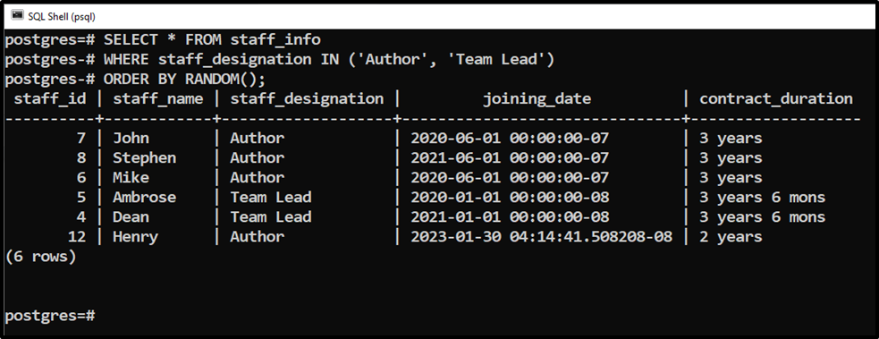Click Dean's Team Lead designation
Viewport: 879px width, 339px height.
(x=270, y=216)
